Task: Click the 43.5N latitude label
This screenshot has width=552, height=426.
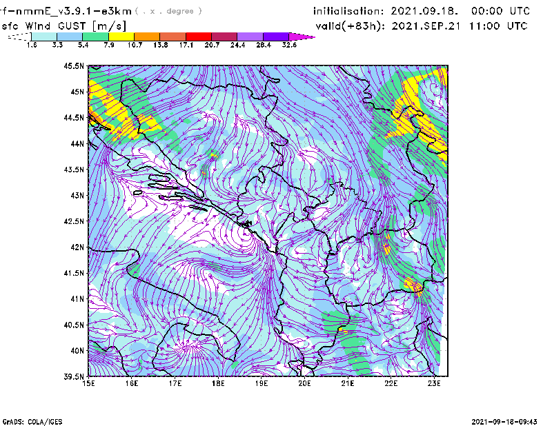Action: [x=74, y=170]
